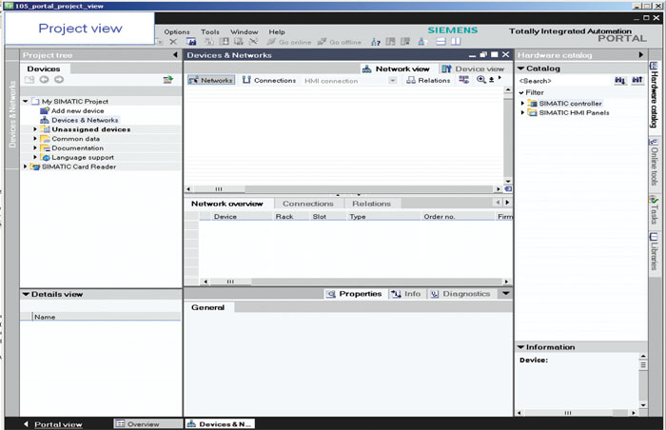Click the accessible devices icon with question mark
The height and width of the screenshot is (430, 666).
[x=376, y=42]
